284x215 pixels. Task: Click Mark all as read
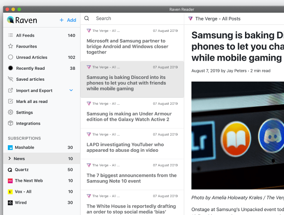coord(42,101)
